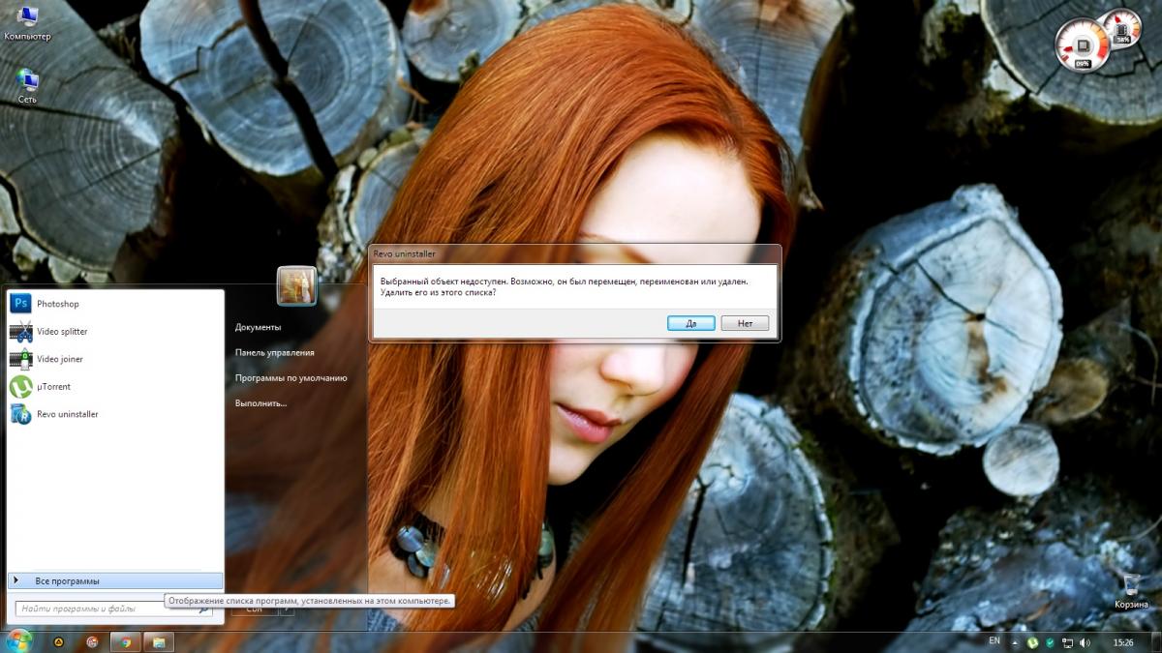
Task: Launch Video joiner from Start menu
Action: click(x=115, y=359)
